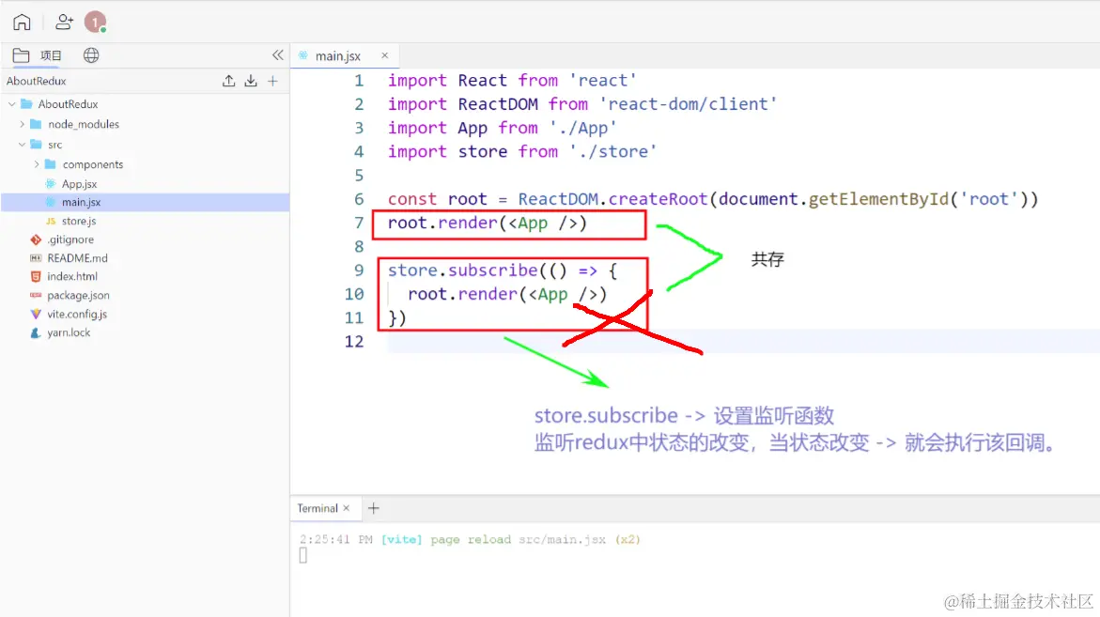Screen dimensions: 1100x617
Task: Click the HTML5 icon beside index.html
Action: tap(36, 276)
